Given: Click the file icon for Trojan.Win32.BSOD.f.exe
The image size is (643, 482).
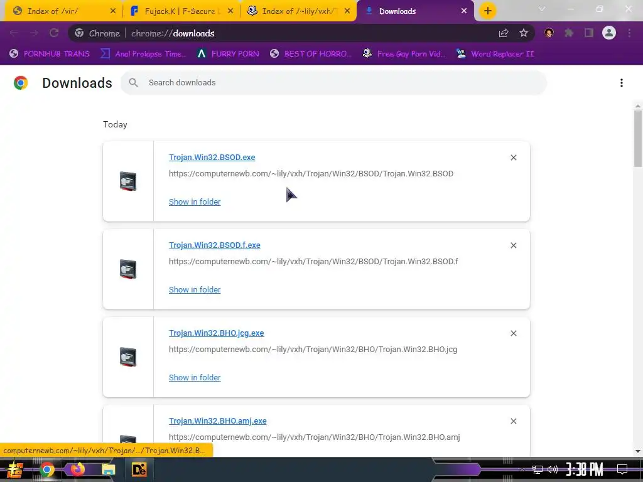Looking at the screenshot, I should (x=128, y=269).
